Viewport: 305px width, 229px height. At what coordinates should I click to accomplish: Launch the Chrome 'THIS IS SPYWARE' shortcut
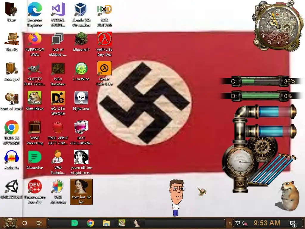point(12,133)
